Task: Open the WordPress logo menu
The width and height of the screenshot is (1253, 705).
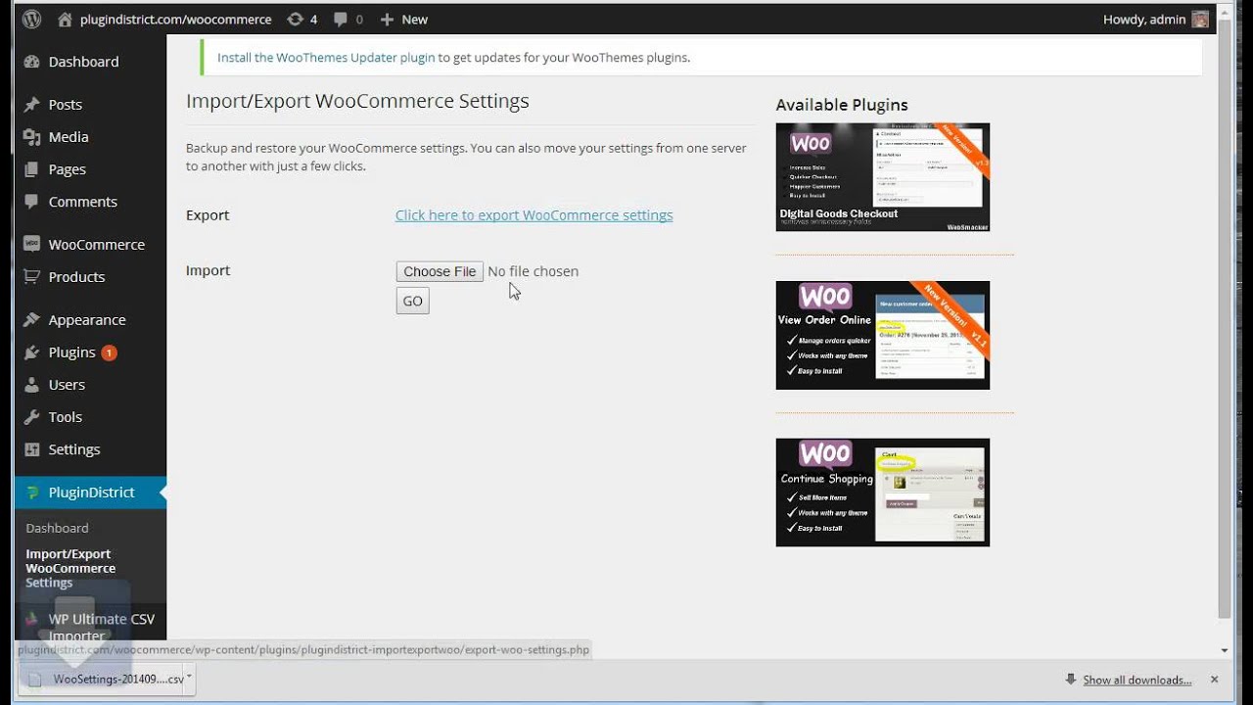Action: click(x=31, y=19)
